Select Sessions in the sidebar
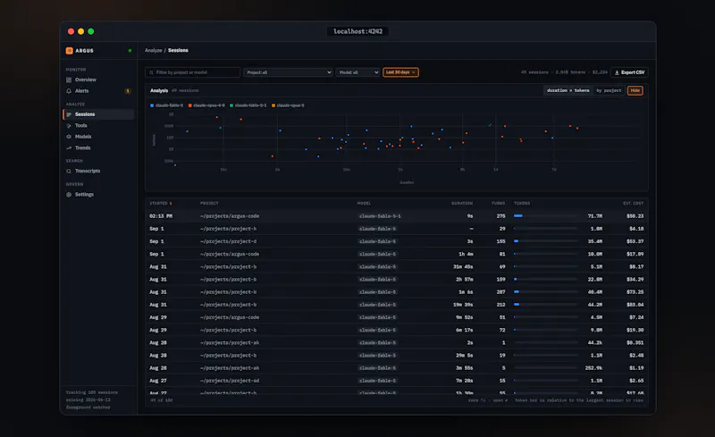Image resolution: width=715 pixels, height=437 pixels. click(98, 114)
